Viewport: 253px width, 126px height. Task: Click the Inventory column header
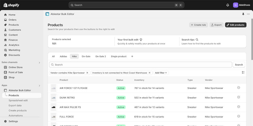[x=139, y=80]
